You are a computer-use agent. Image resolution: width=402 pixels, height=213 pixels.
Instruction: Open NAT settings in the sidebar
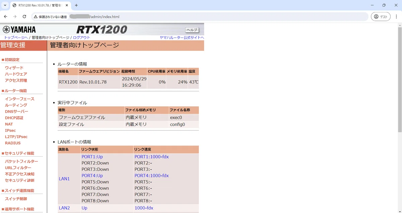coord(9,124)
